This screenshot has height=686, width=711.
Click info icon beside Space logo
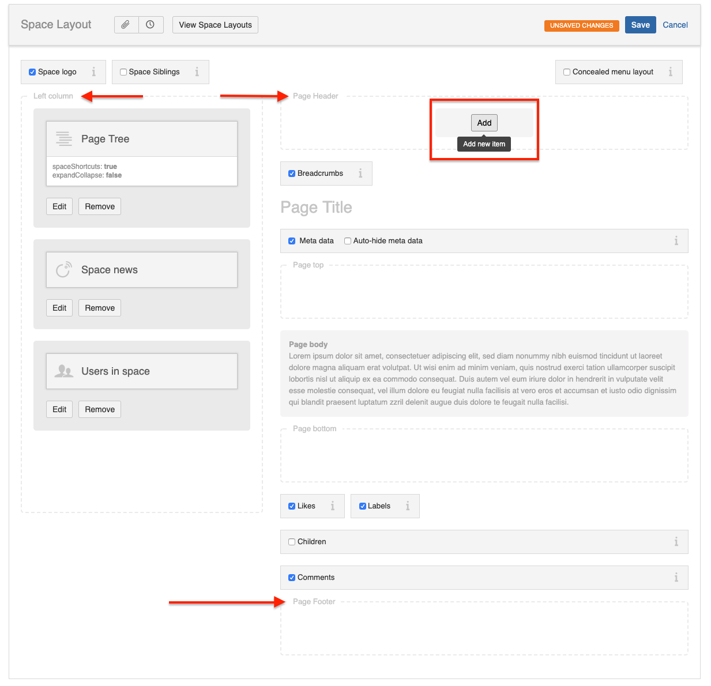coord(93,72)
